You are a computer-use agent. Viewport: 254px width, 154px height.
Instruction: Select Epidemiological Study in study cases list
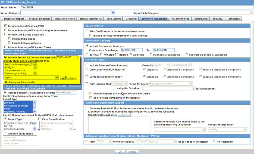click(15, 73)
